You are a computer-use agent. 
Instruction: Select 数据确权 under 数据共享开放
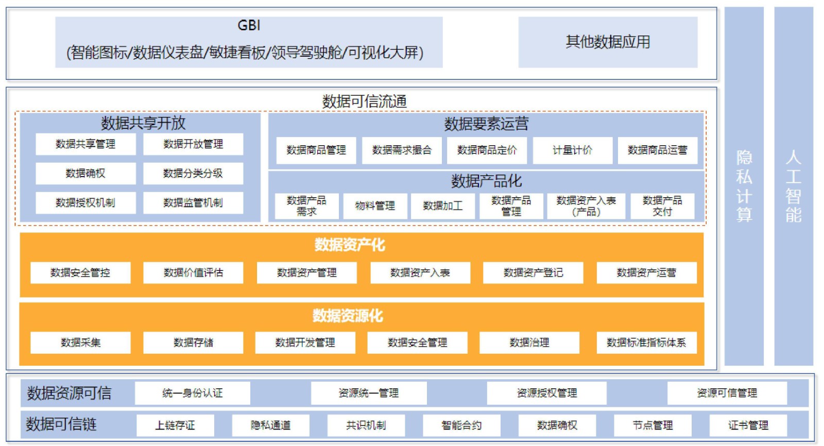pos(85,174)
